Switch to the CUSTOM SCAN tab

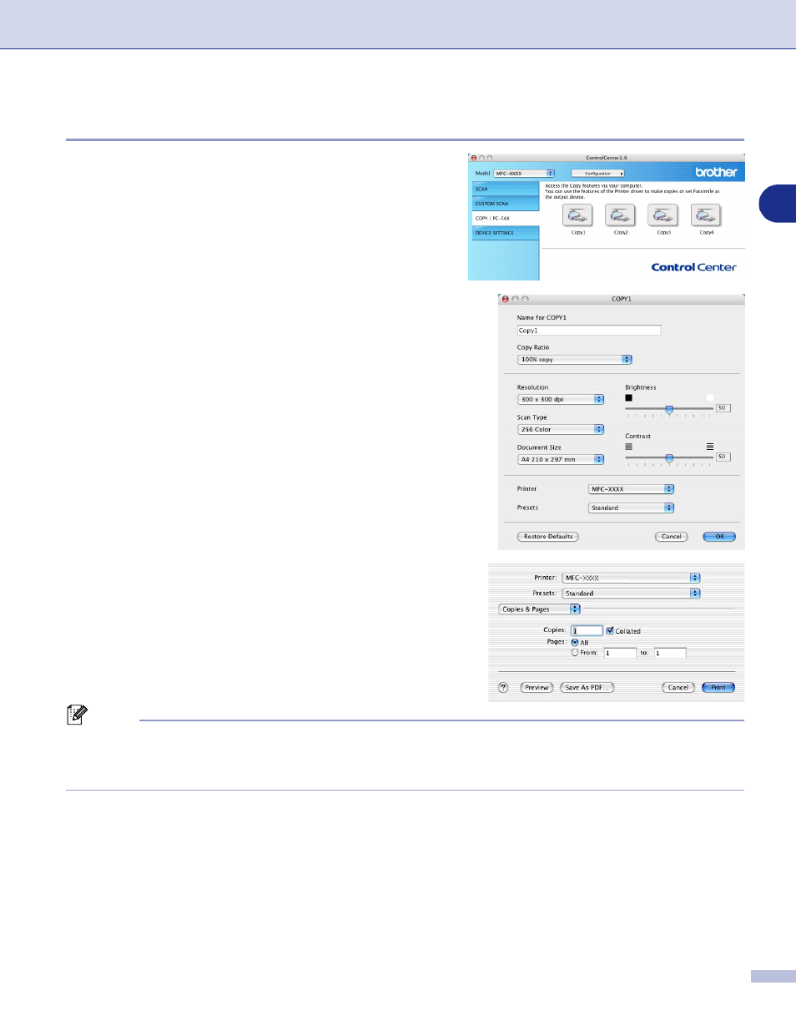coord(506,204)
